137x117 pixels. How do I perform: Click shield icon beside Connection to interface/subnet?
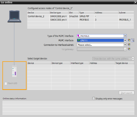click(x=129, y=45)
